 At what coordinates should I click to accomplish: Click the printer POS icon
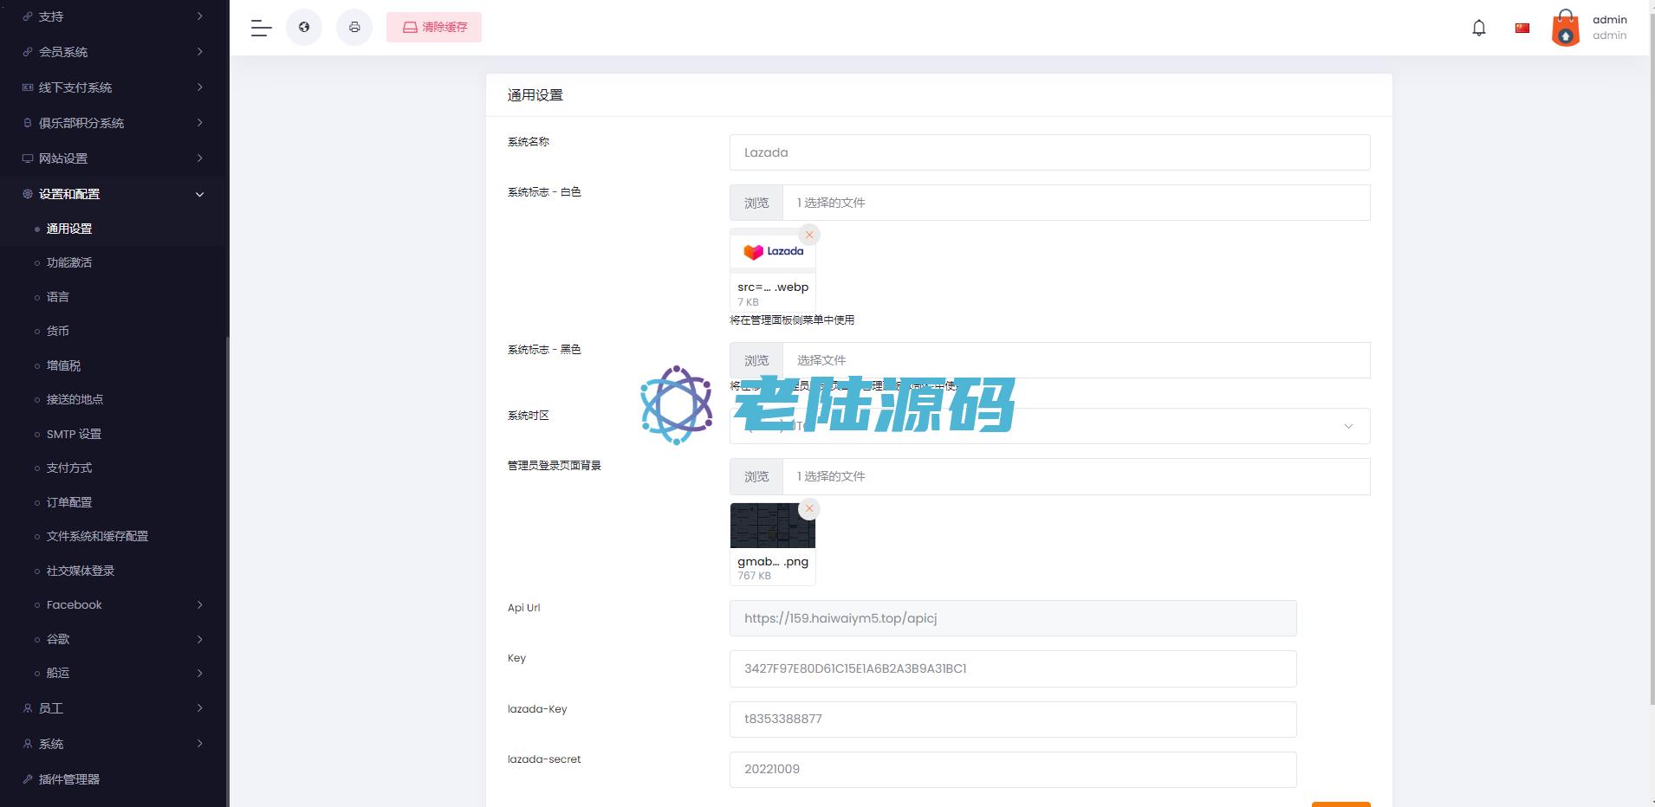click(354, 28)
